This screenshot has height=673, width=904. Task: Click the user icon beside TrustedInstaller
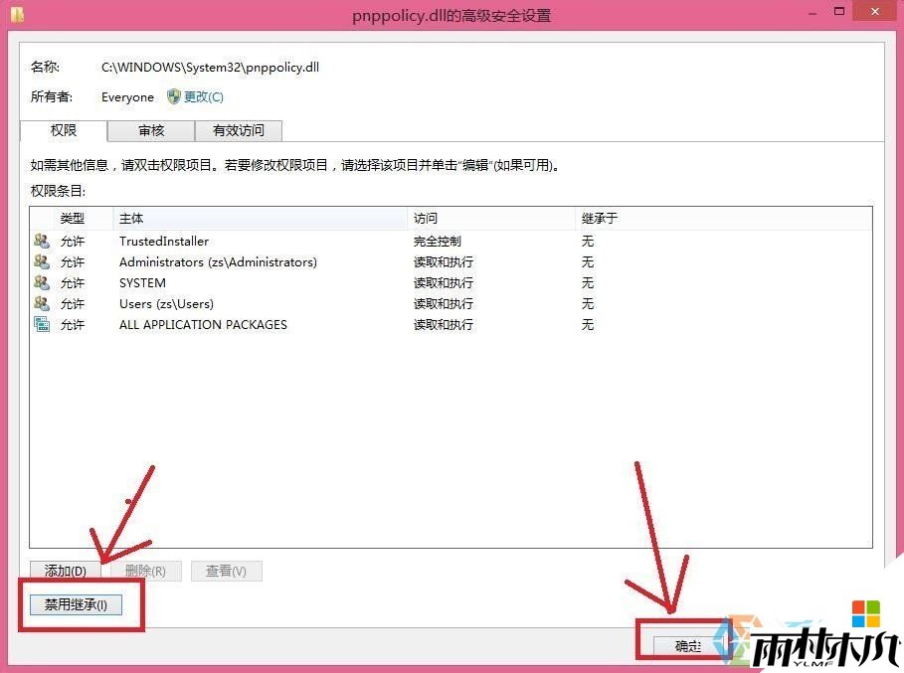41,241
